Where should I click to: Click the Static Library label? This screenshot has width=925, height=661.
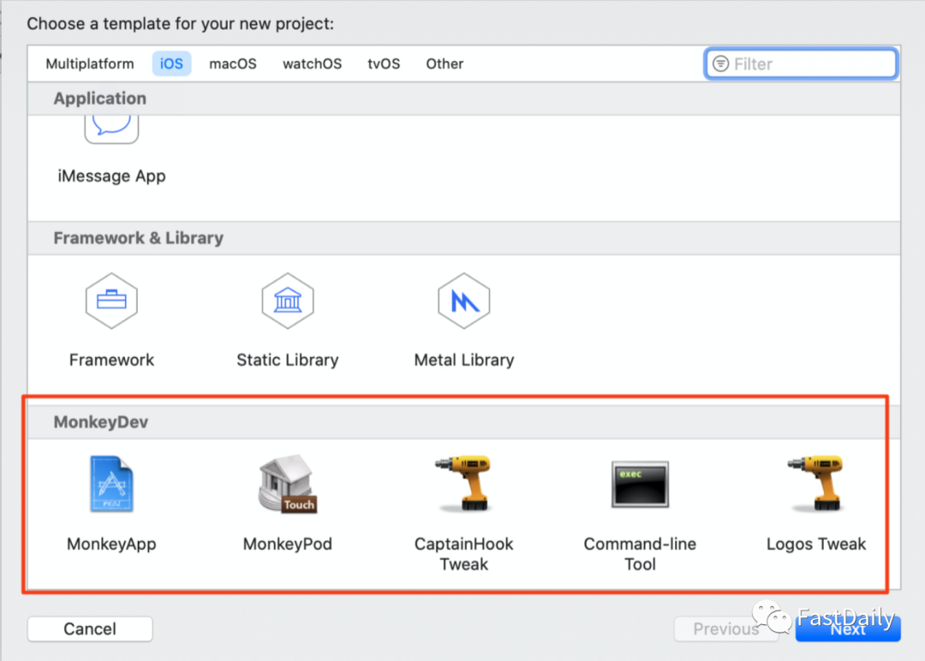(x=287, y=360)
